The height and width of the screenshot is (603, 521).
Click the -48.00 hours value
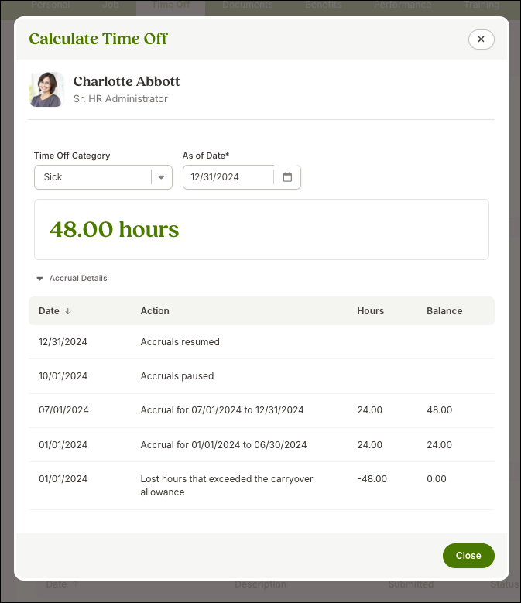[372, 479]
